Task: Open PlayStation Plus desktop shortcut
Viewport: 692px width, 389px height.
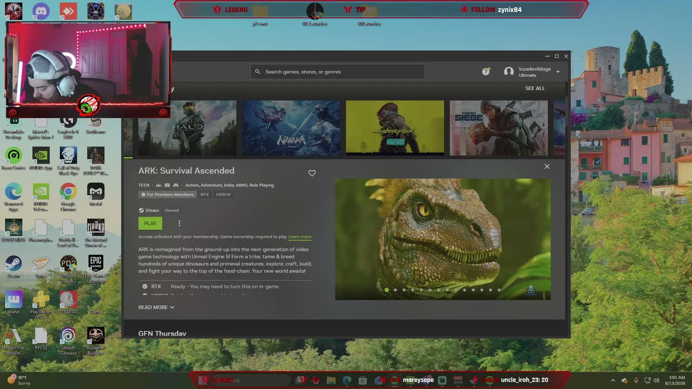Action: tap(41, 305)
